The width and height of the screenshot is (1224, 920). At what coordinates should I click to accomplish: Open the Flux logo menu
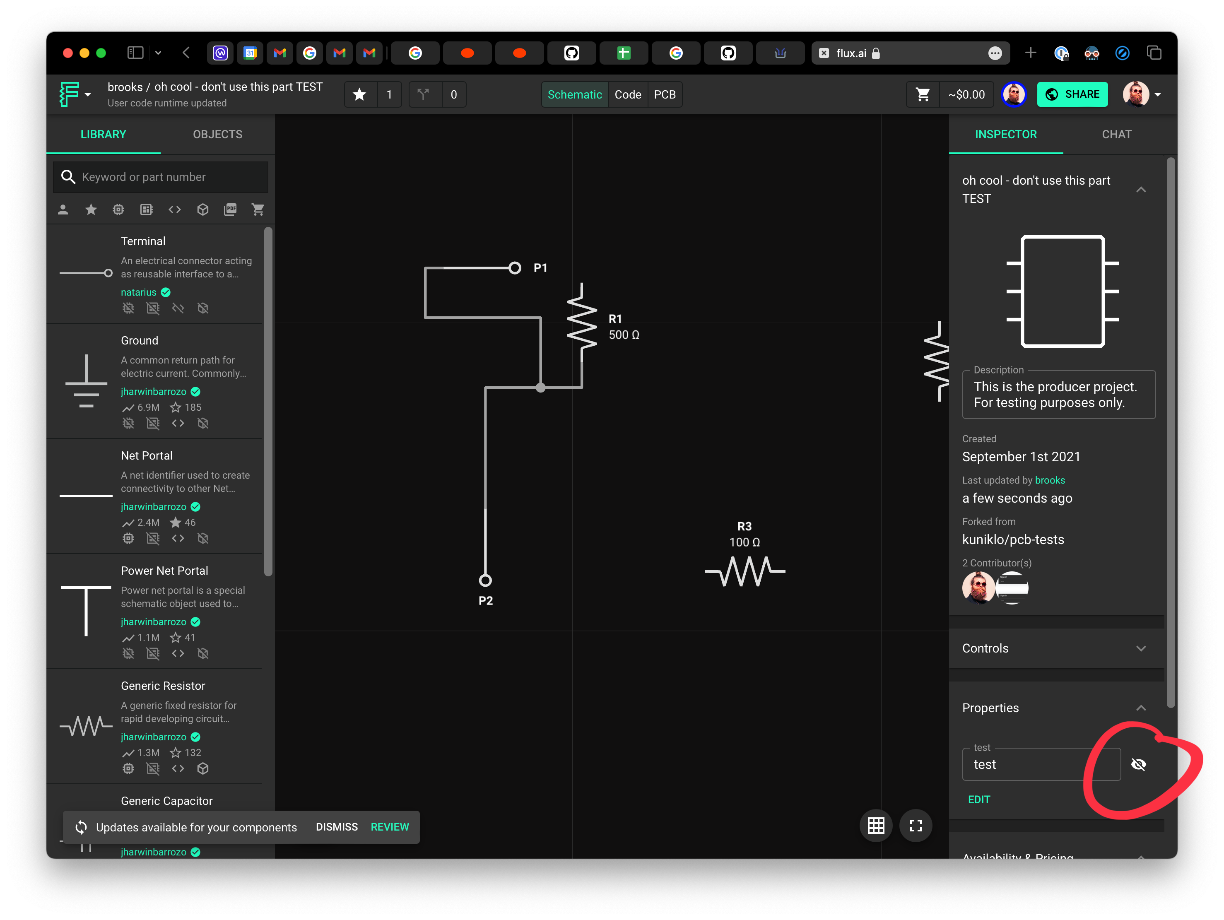(x=75, y=94)
